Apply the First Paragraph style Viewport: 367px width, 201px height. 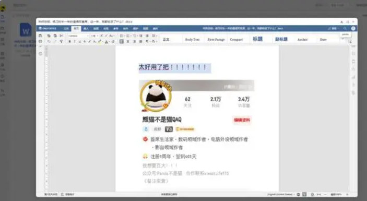216,39
